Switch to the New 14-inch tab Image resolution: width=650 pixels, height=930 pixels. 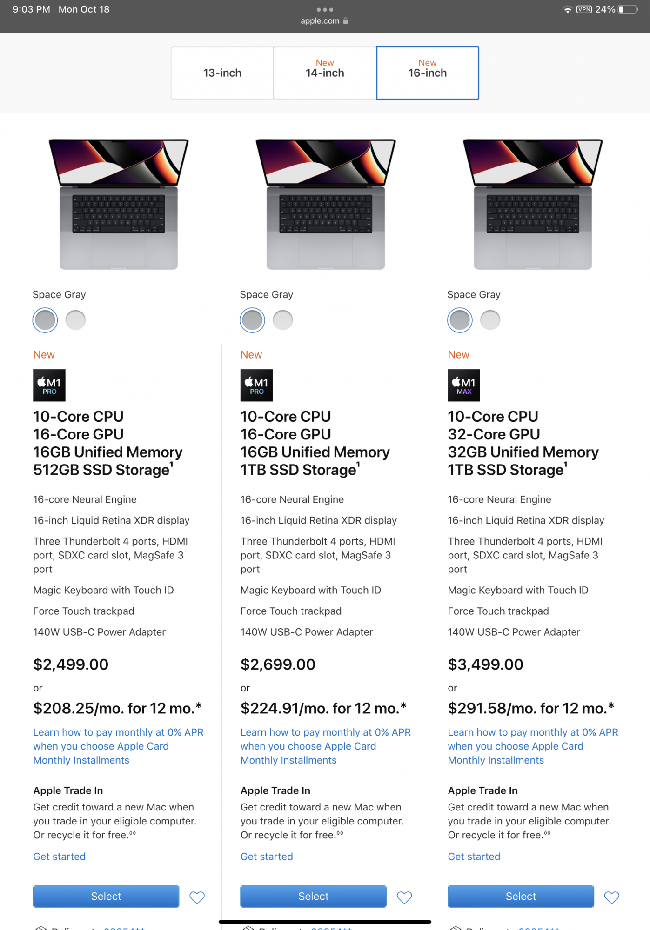[325, 73]
